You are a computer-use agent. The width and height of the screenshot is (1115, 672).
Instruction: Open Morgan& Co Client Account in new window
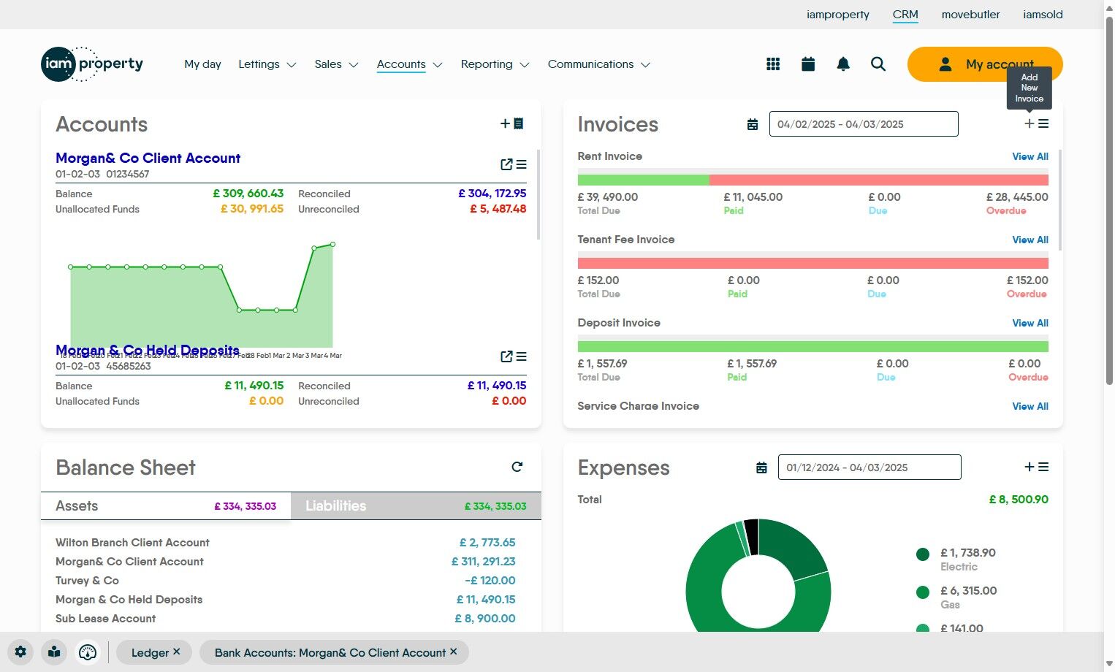tap(506, 164)
